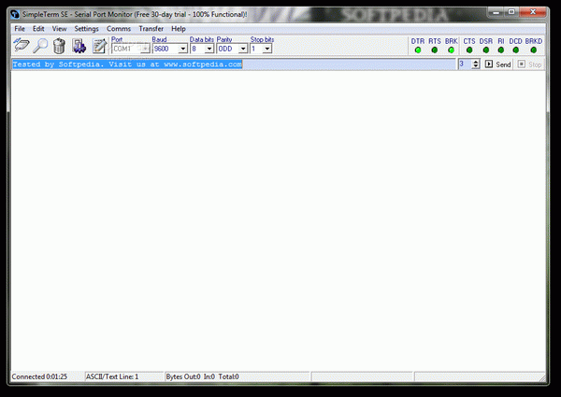Open the Edit menu
This screenshot has width=561, height=397.
[38, 29]
